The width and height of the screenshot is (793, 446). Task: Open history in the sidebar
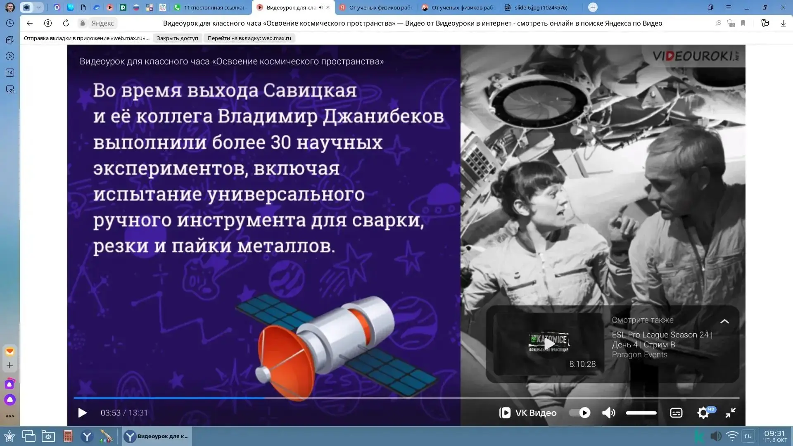tap(10, 23)
